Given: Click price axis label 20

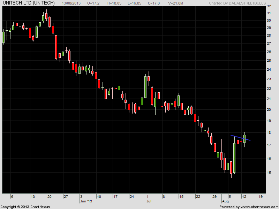Looking at the screenshot, I should coord(269,110).
